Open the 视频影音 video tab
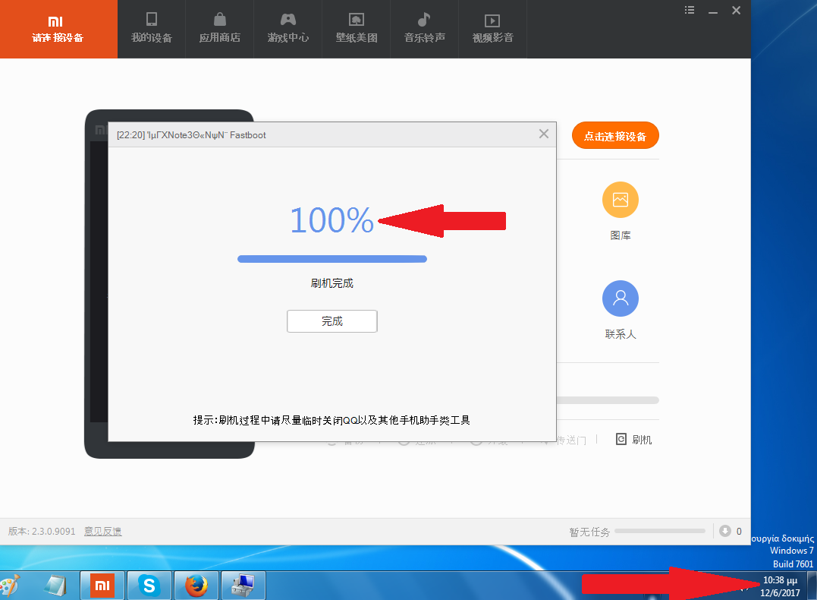Image resolution: width=817 pixels, height=600 pixels. [x=493, y=29]
